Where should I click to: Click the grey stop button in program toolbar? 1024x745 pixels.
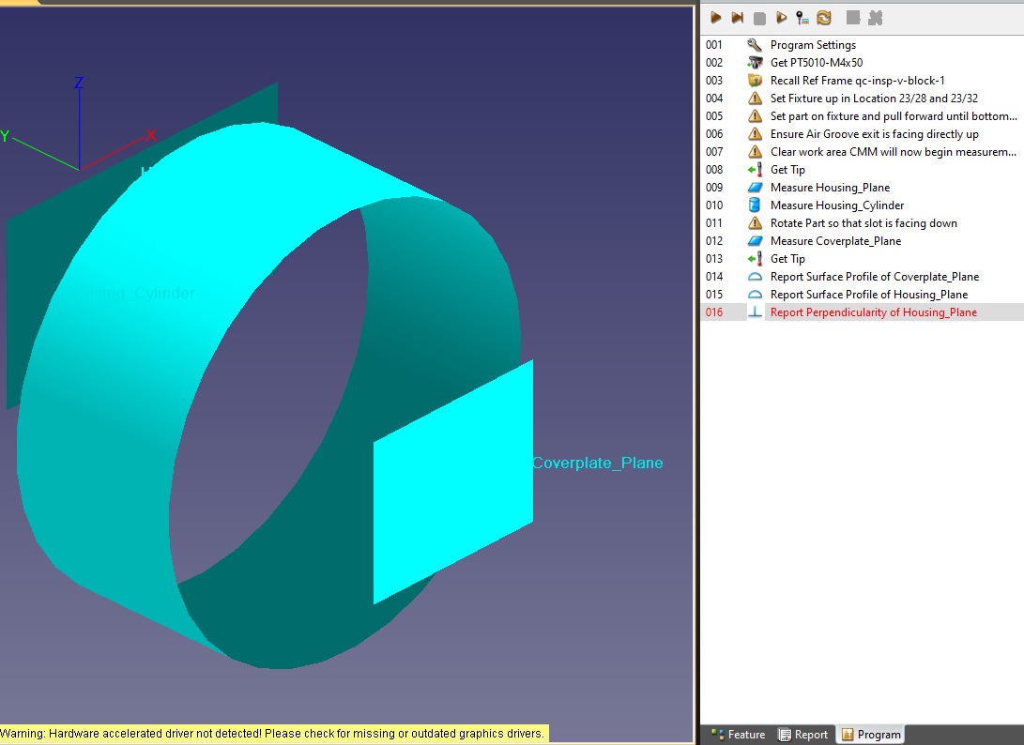tap(759, 18)
